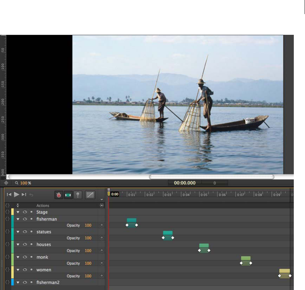The height and width of the screenshot is (290, 305).
Task: Select the fisherman layer name
Action: point(47,219)
